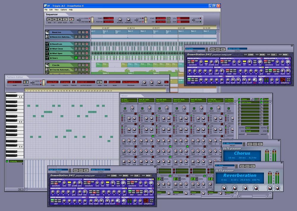Open Piano Roll TYPE selector
The width and height of the screenshot is (297, 211).
click(53, 82)
